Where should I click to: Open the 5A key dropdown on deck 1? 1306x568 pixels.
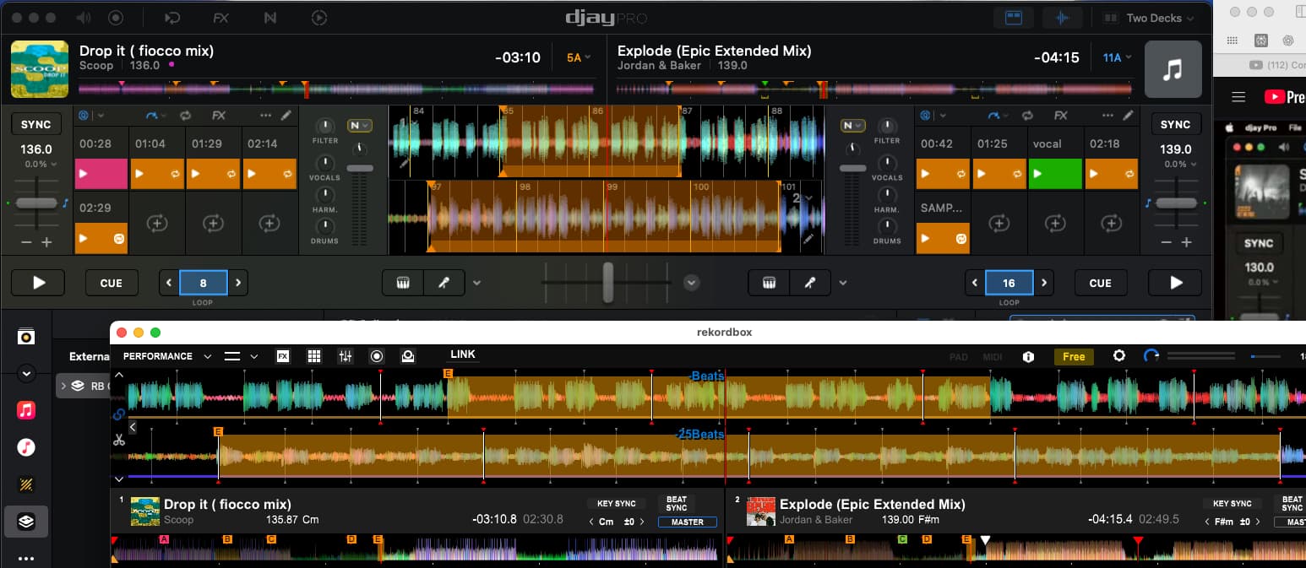pyautogui.click(x=579, y=57)
